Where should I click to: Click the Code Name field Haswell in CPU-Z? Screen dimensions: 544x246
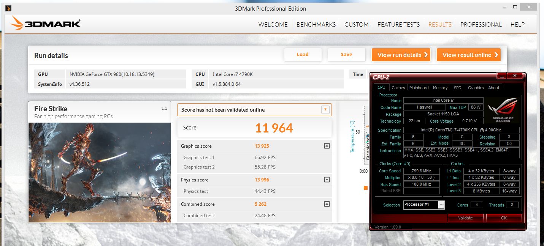tap(424, 107)
